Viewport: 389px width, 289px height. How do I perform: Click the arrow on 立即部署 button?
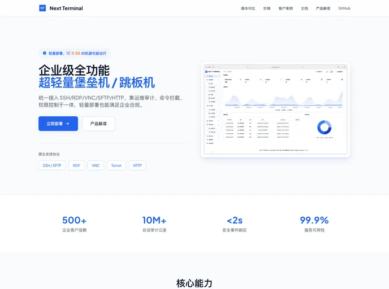pos(67,124)
